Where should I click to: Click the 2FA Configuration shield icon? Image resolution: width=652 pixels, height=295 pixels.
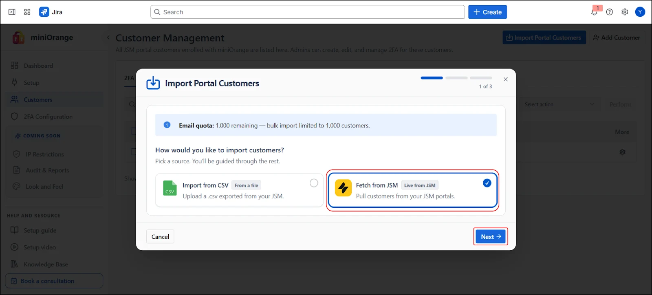point(15,117)
